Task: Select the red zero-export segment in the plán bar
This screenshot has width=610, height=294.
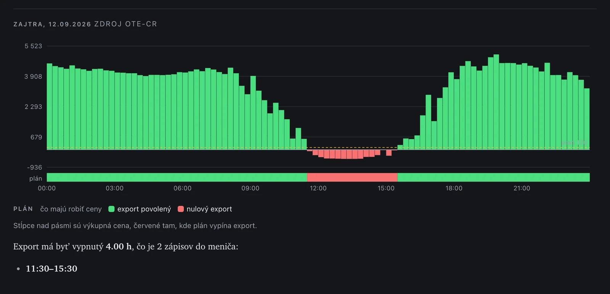Action: [352, 177]
